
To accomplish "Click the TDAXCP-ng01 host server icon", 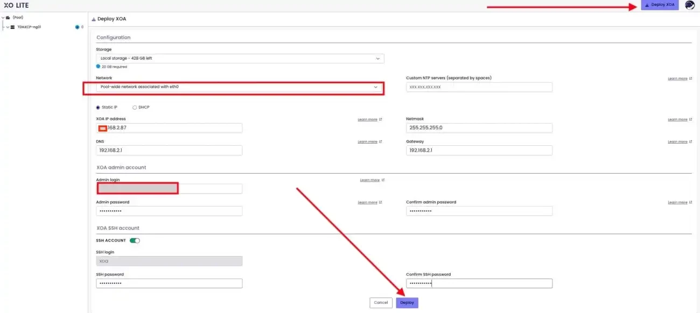I will pos(12,27).
